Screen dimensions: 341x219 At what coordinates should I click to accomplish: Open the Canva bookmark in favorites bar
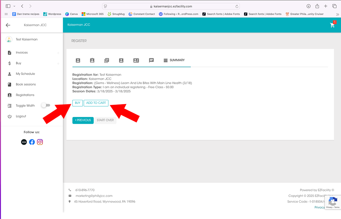tap(71, 14)
